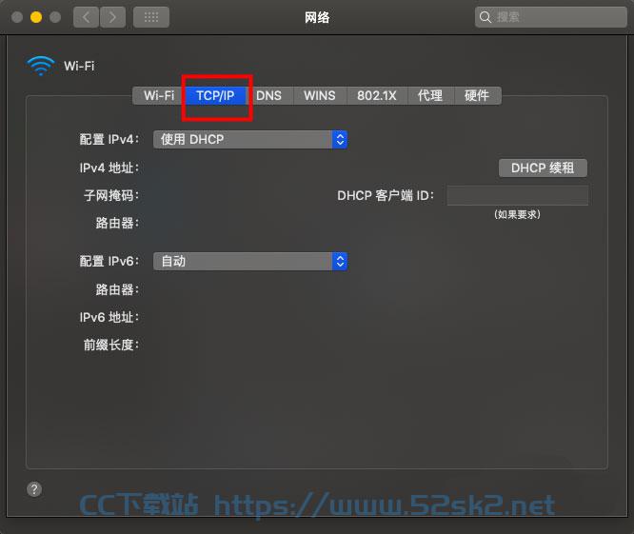
Task: Switch to the Wi-Fi tab
Action: pos(159,96)
